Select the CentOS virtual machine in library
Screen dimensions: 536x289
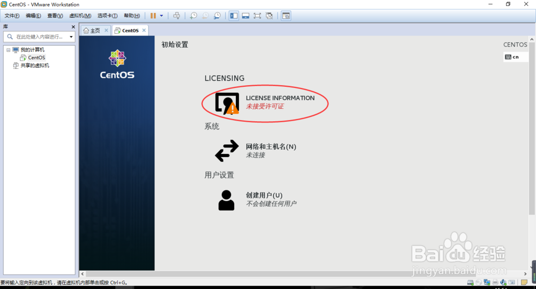[36, 57]
